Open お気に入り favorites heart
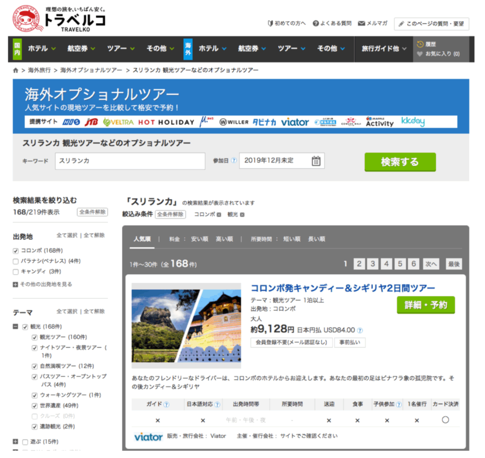This screenshot has height=458, width=485. [420, 54]
